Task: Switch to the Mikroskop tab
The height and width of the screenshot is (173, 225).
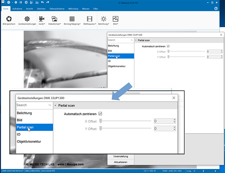Action: [73, 8]
